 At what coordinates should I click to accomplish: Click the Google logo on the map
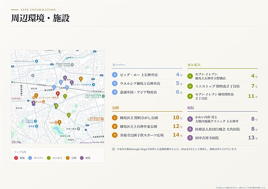click(16, 142)
